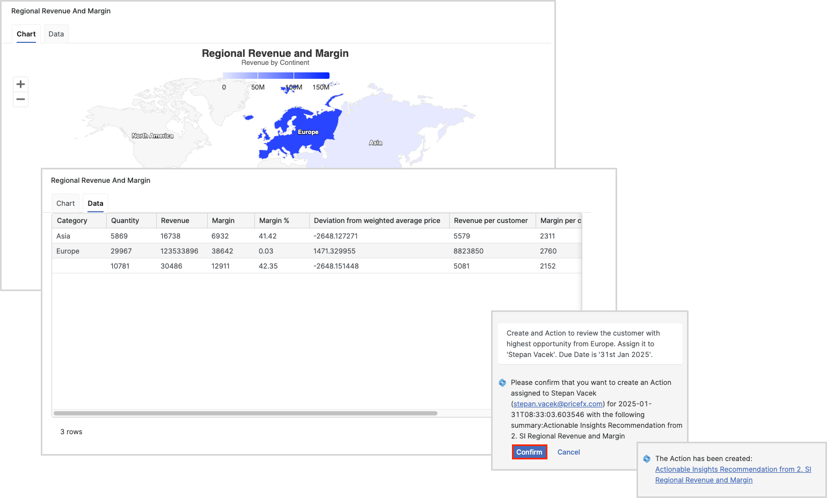This screenshot has height=498, width=827.
Task: Select Asia region on the map
Action: tap(375, 143)
